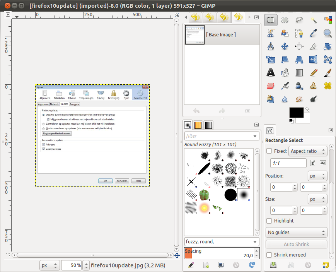The image size is (336, 272).
Task: Check the Shrink merged option
Action: click(x=269, y=255)
